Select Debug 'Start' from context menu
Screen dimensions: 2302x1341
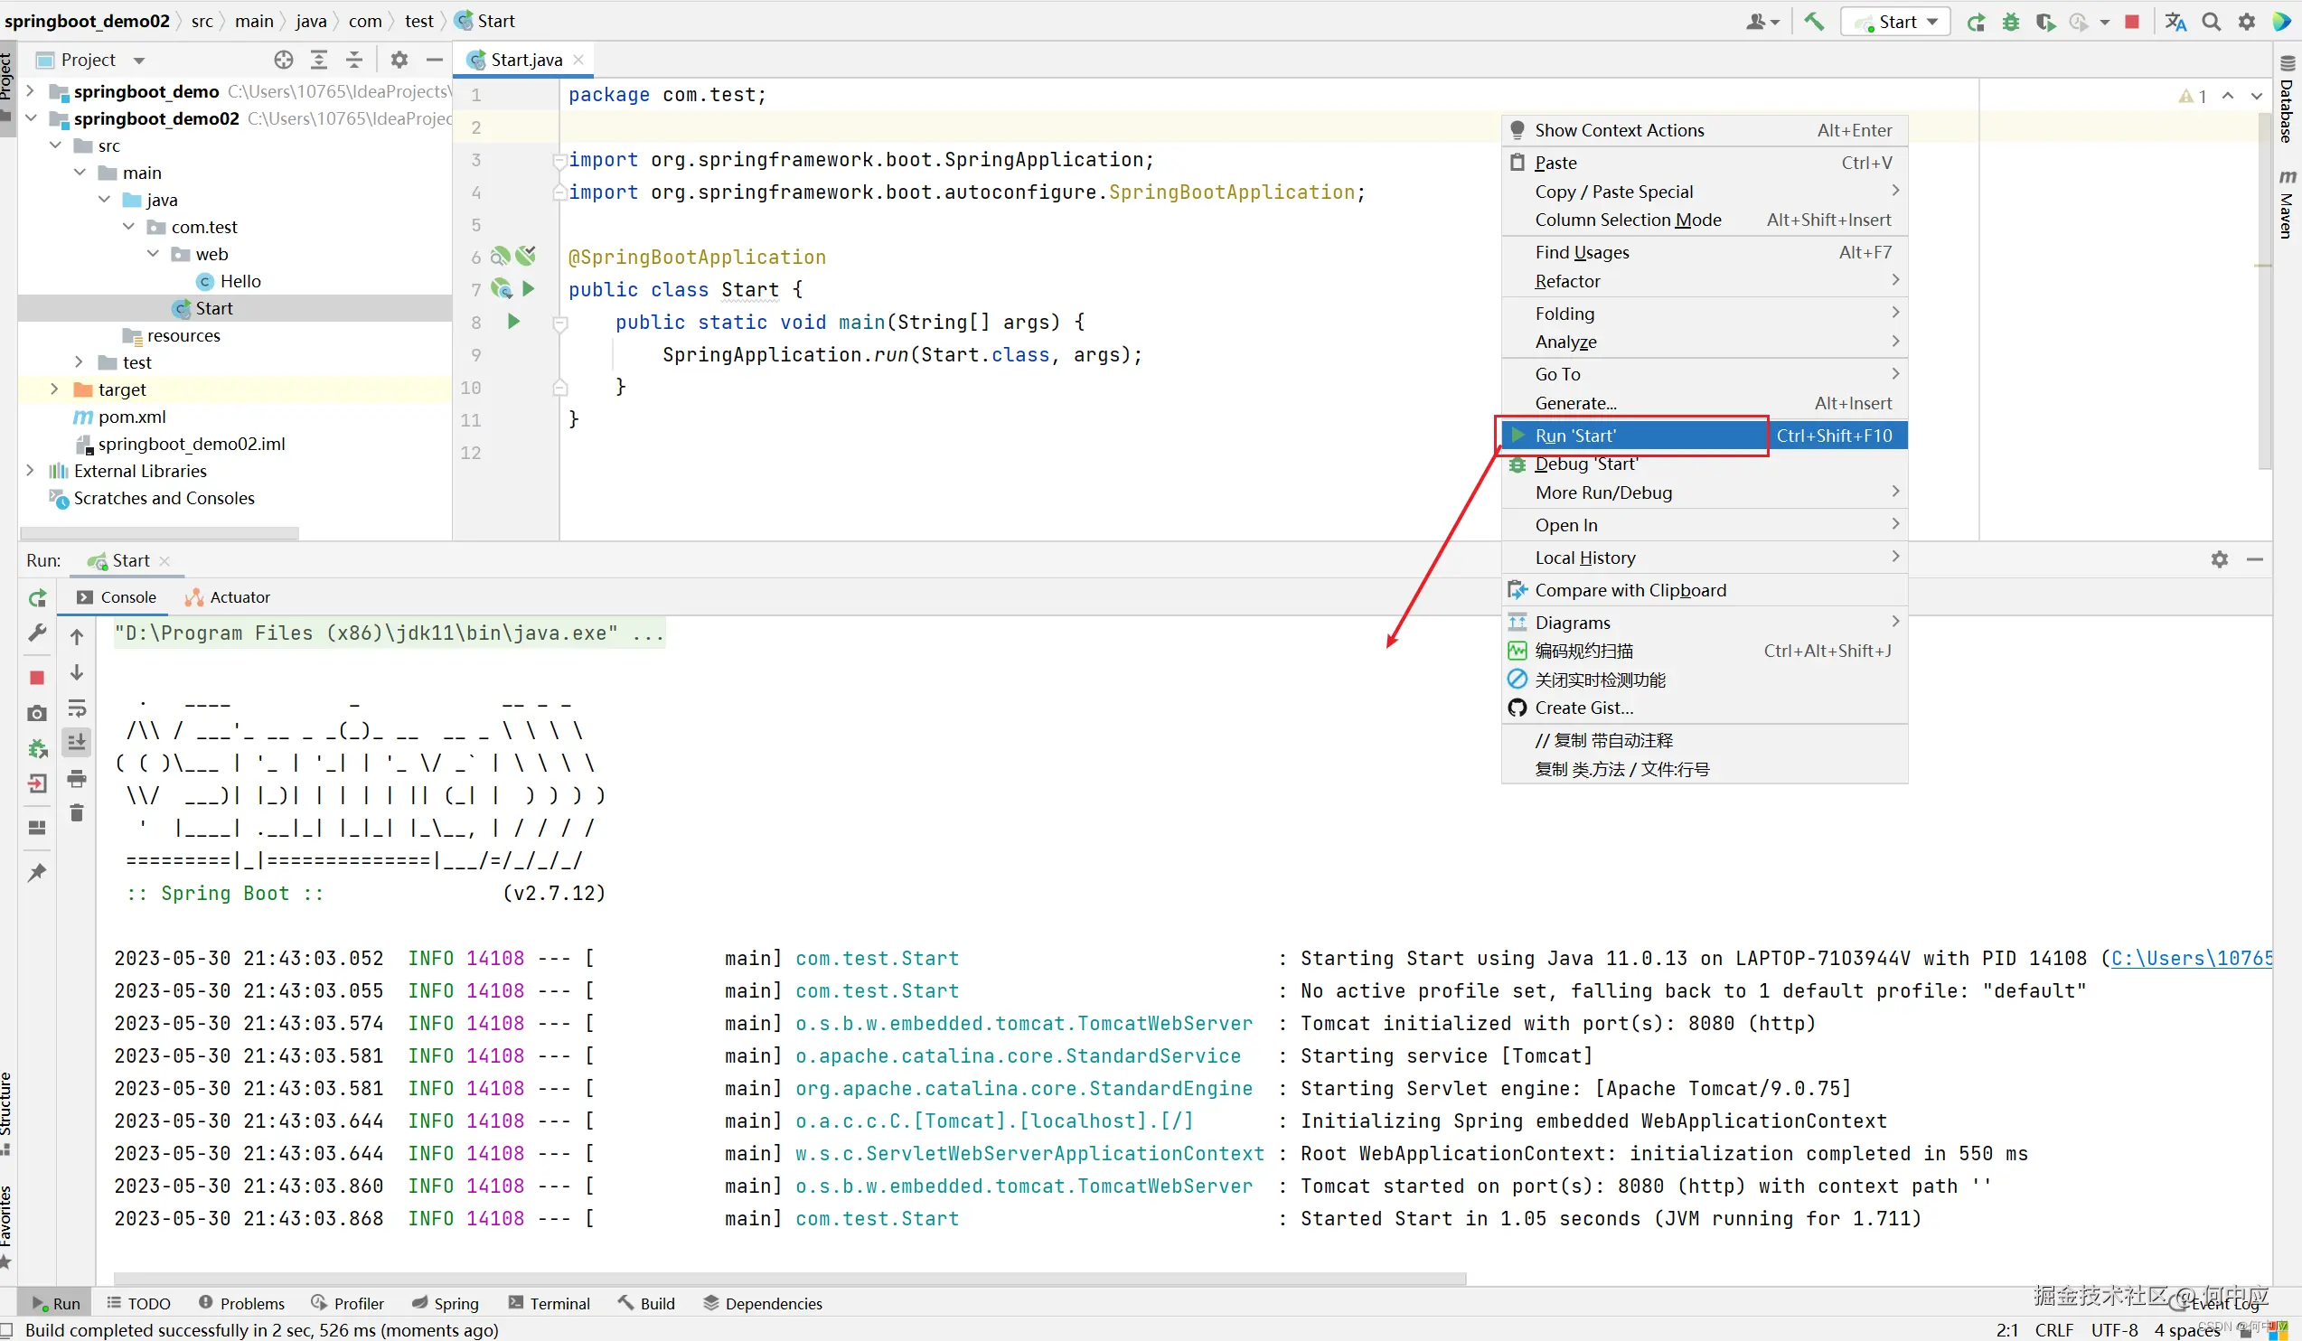tap(1586, 464)
